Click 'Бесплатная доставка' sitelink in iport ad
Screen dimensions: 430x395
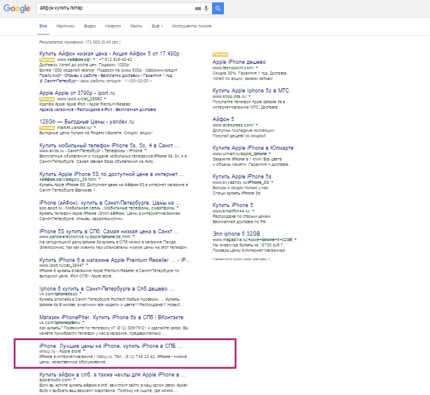(135, 110)
